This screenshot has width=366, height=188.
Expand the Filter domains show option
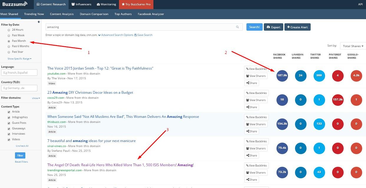36,98
